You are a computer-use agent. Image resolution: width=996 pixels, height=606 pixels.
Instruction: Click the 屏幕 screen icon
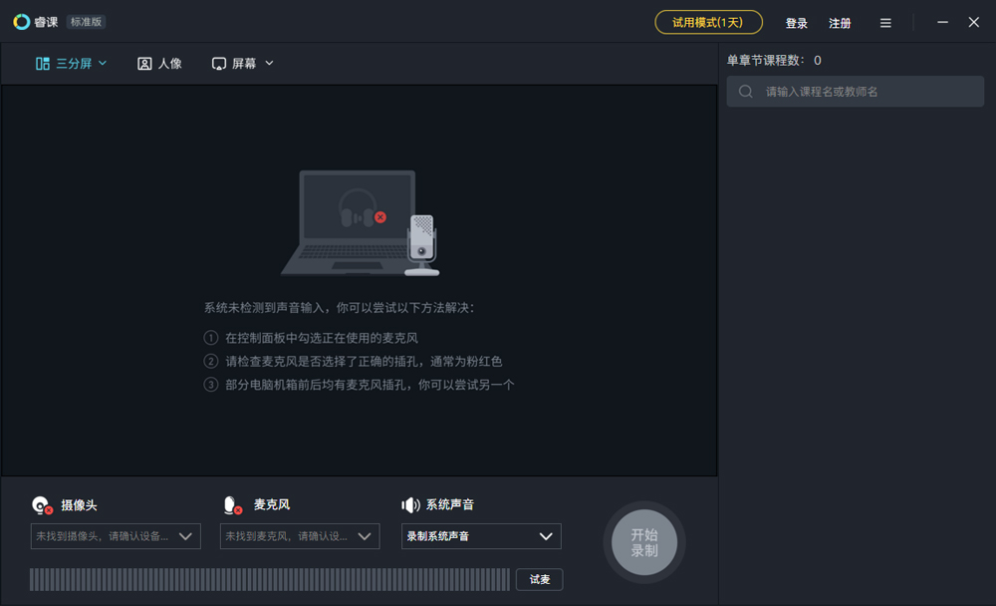218,64
